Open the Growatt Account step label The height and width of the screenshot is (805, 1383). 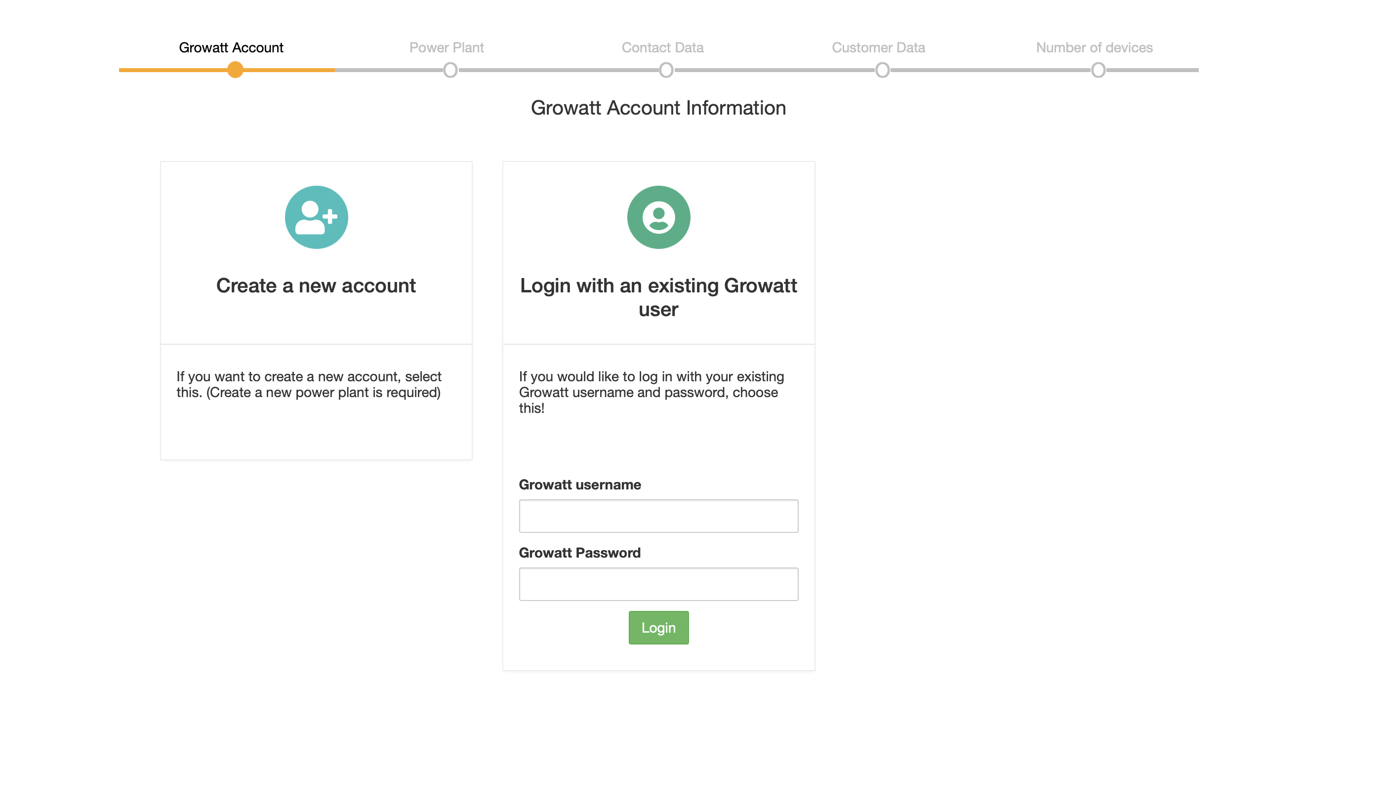point(231,48)
